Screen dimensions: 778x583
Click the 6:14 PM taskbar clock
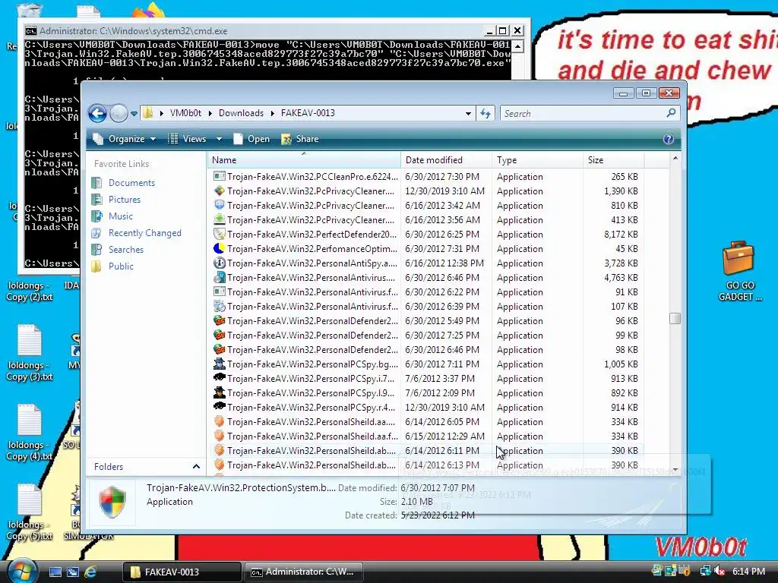748,571
